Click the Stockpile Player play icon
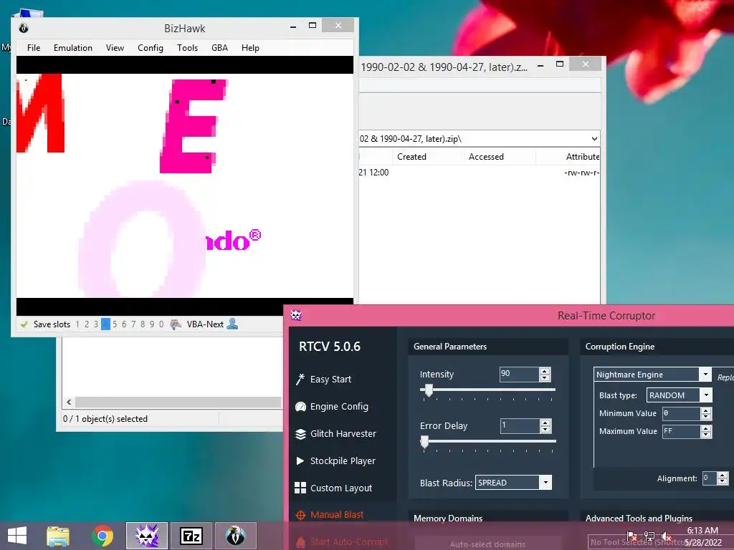The width and height of the screenshot is (734, 550). pyautogui.click(x=300, y=460)
